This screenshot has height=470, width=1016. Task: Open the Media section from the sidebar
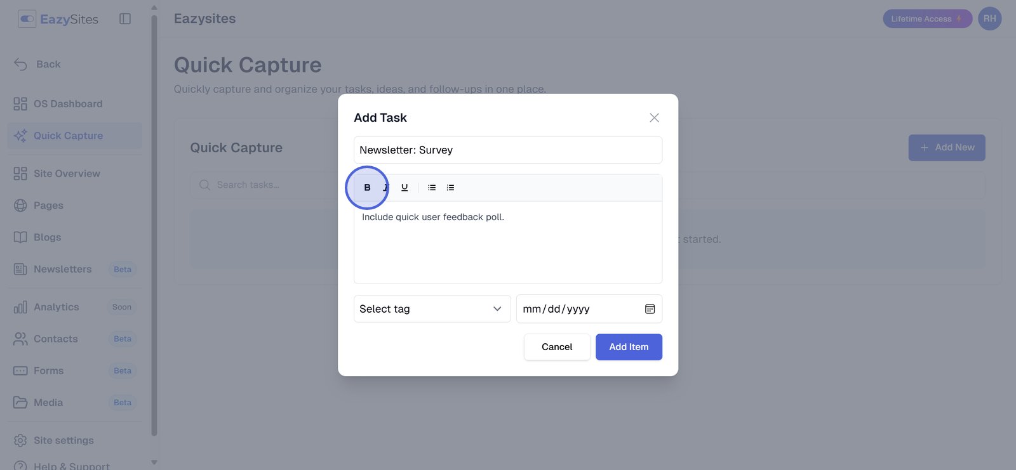[x=20, y=402]
